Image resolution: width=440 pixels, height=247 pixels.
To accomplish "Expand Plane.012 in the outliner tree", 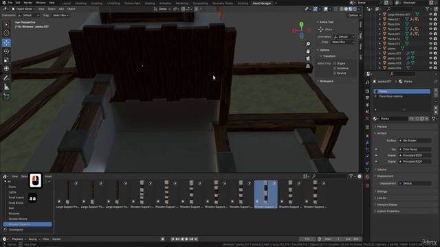I will pyautogui.click(x=380, y=39).
